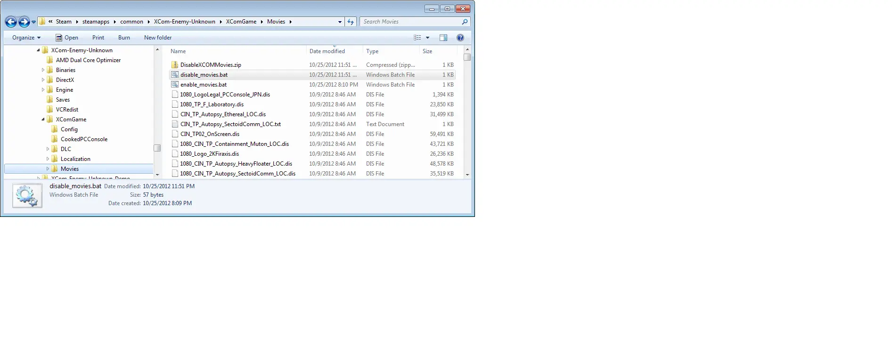
Task: Select the Movies folder in tree
Action: pyautogui.click(x=70, y=169)
